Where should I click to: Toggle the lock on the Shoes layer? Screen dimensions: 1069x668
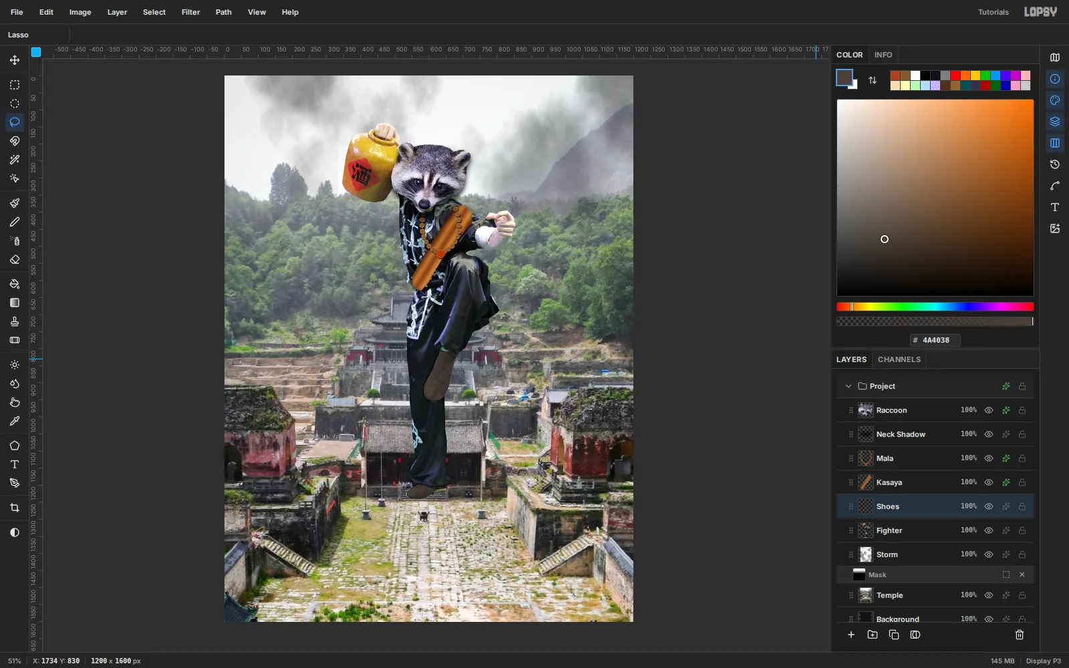[1022, 506]
